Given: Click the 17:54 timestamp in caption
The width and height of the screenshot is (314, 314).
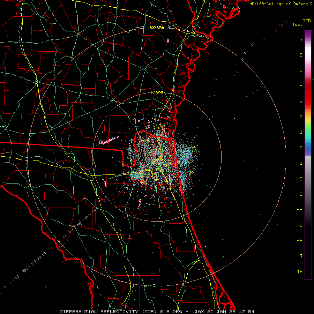Looking at the screenshot, I should click(x=247, y=312).
